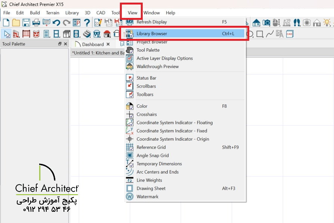
Task: Click the Redo arrow icon
Action: 67,22
